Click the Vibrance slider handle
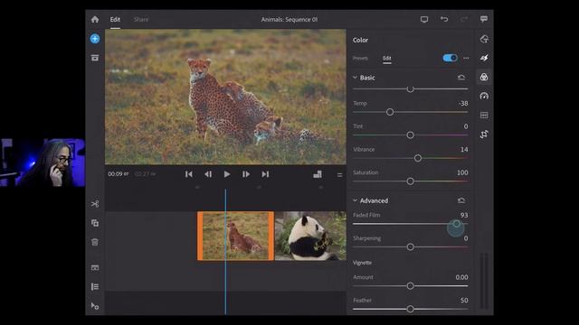579x325 pixels. point(418,158)
